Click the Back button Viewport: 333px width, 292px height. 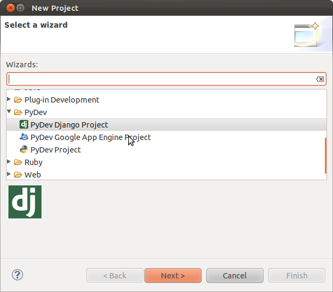[115, 276]
